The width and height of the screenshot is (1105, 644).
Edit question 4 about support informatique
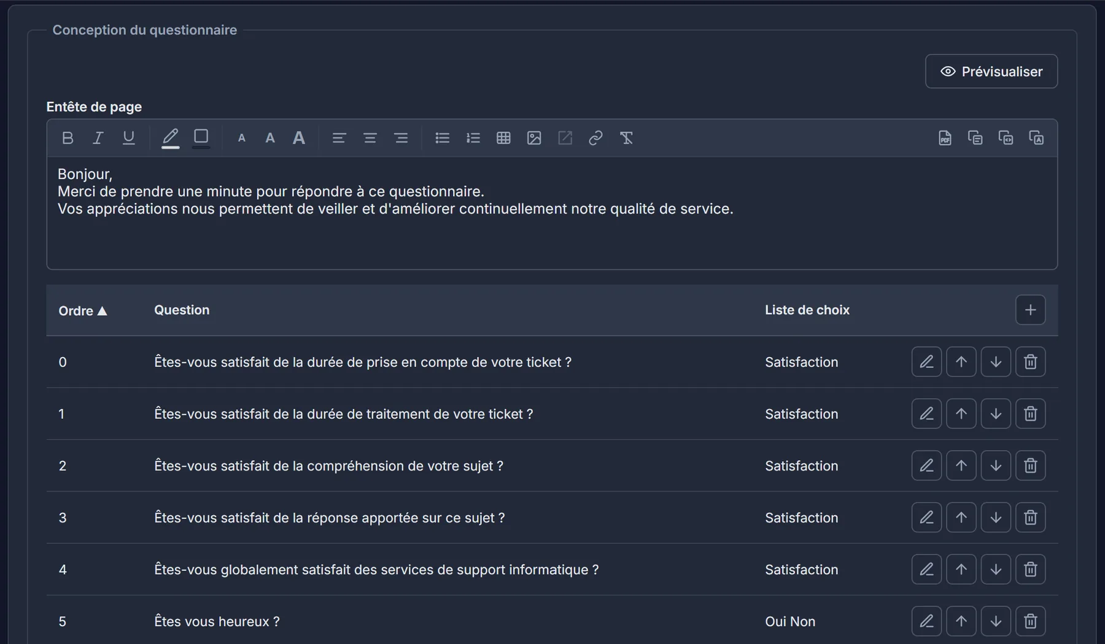click(926, 569)
